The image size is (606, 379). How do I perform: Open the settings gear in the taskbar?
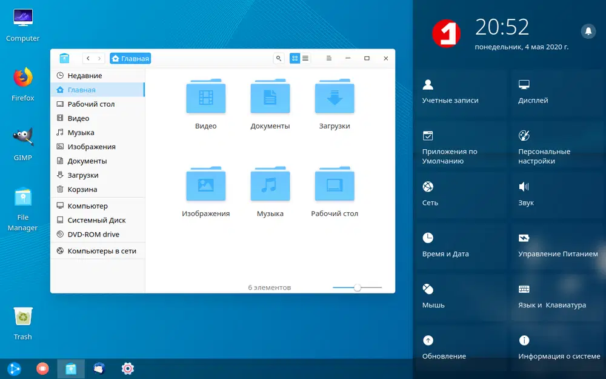[x=127, y=368]
